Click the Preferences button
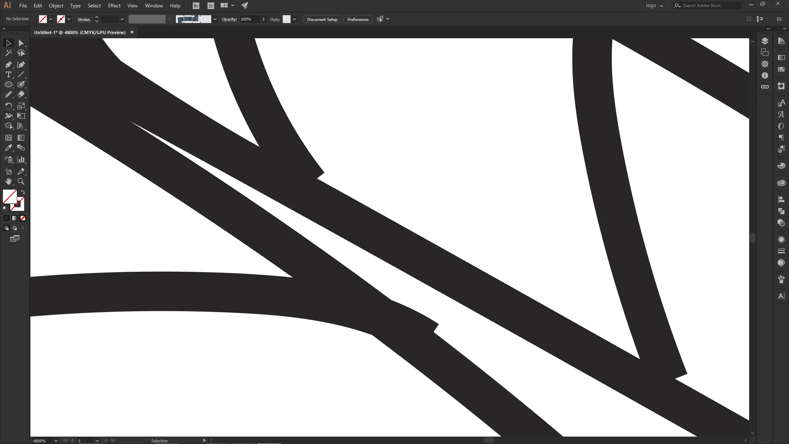 358,19
